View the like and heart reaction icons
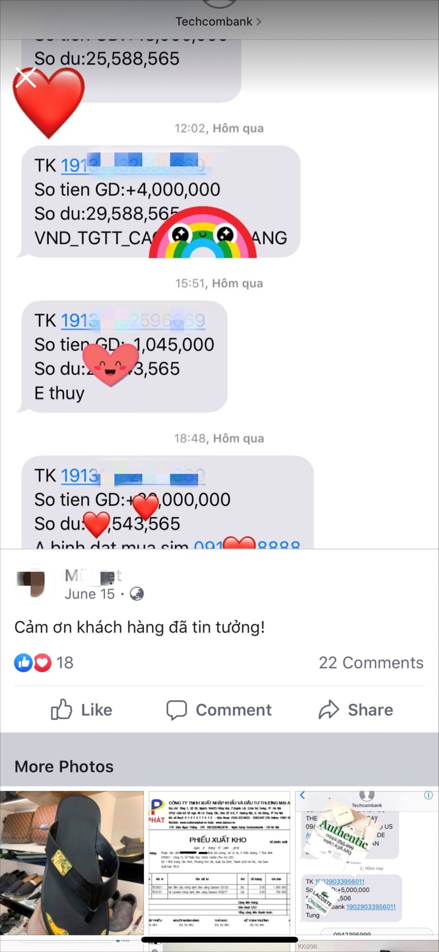This screenshot has width=439, height=952. [x=33, y=663]
